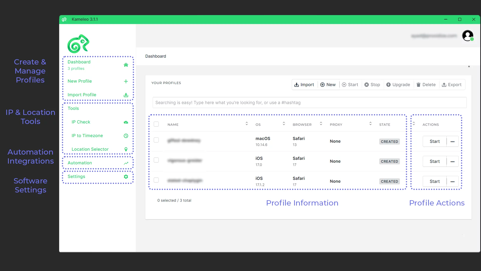
Task: Check the macOS profile row checkbox
Action: tap(156, 140)
